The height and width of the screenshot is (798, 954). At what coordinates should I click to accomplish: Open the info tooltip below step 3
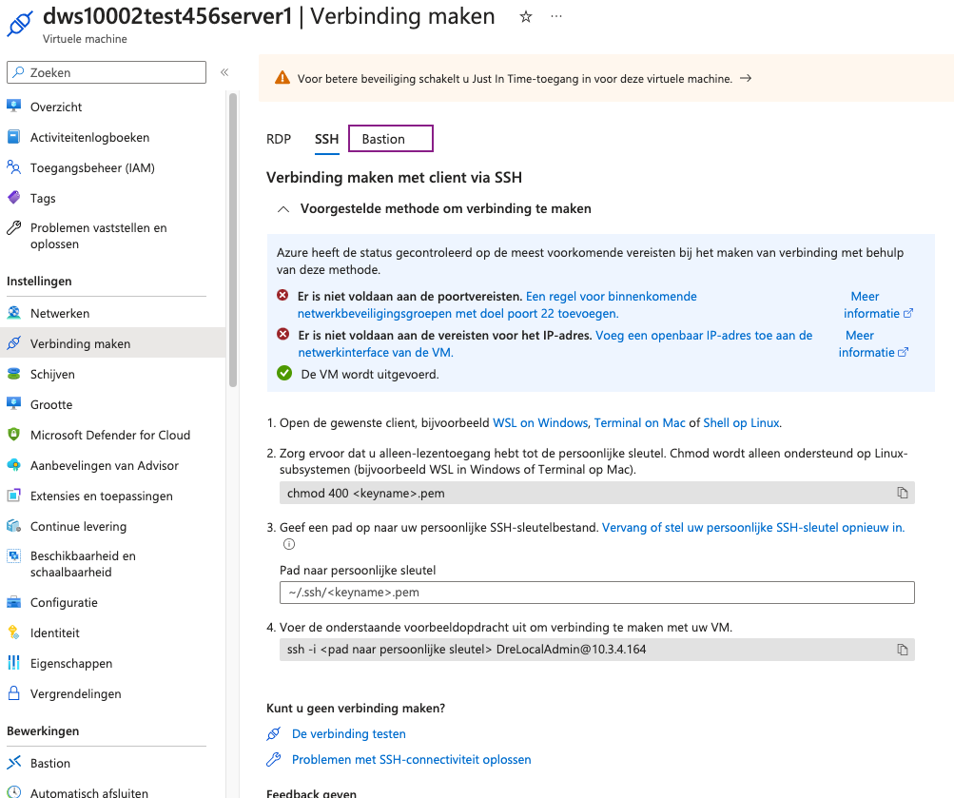287,544
